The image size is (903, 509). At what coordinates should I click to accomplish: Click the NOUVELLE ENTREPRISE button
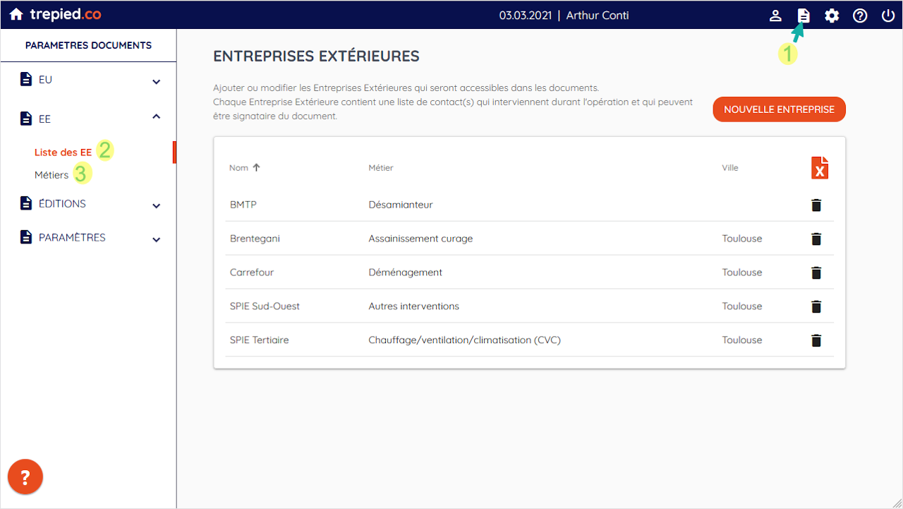pos(779,109)
